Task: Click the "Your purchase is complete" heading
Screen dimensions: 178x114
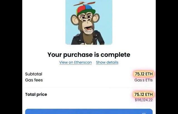Action: click(x=89, y=54)
